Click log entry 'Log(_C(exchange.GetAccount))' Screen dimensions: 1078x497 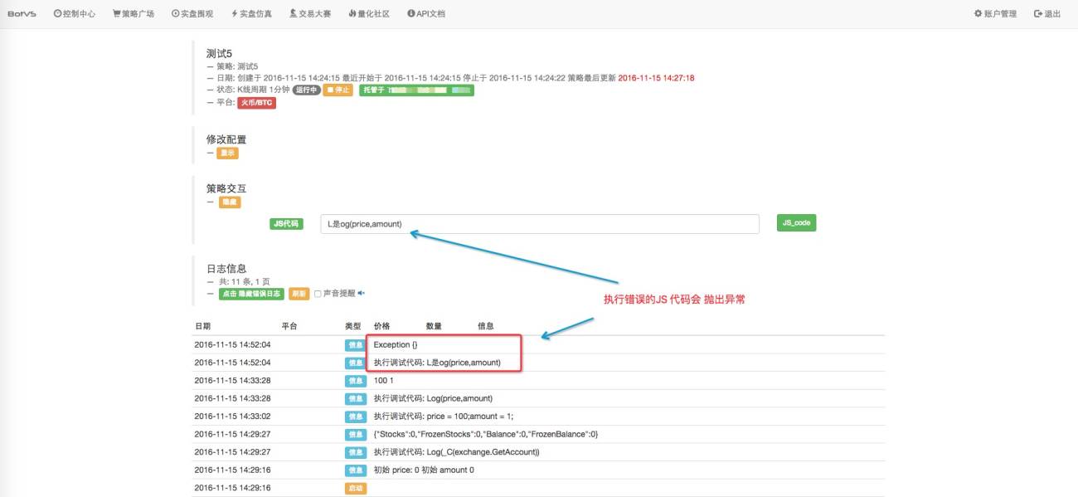457,452
